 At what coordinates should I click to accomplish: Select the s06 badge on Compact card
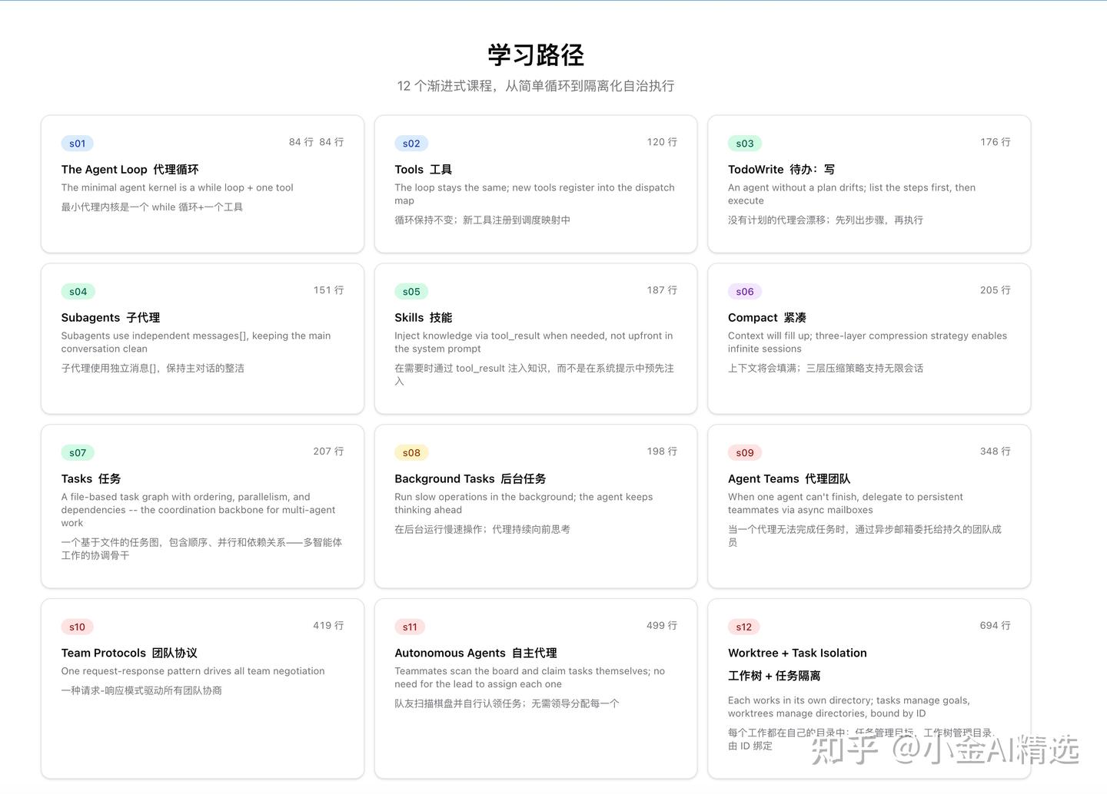[744, 291]
